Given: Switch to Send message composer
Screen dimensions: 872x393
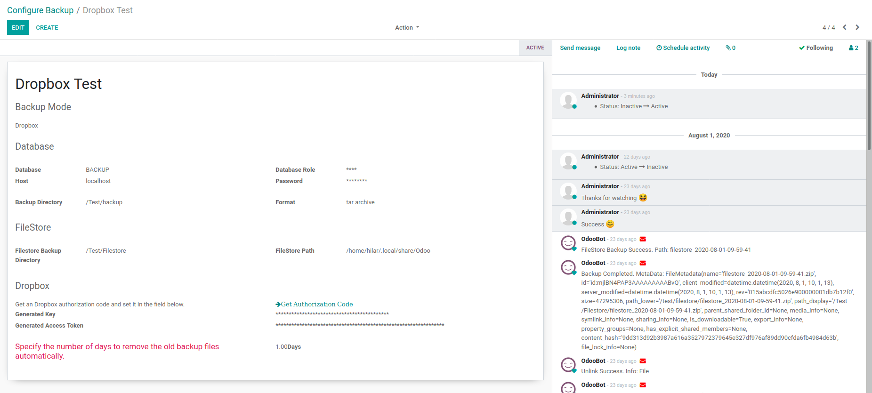Looking at the screenshot, I should [x=580, y=48].
